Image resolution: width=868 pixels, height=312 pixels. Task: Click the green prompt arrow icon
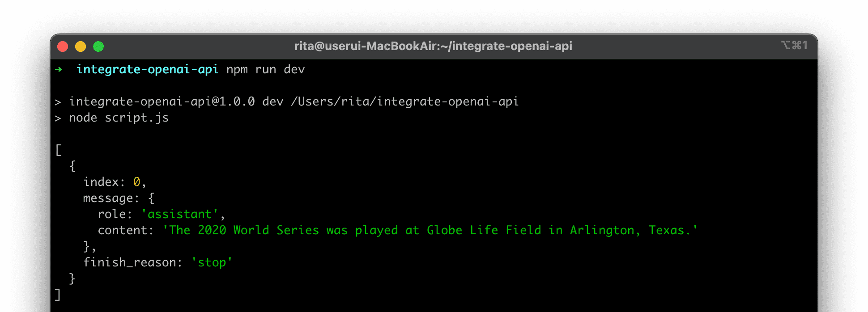pos(59,69)
